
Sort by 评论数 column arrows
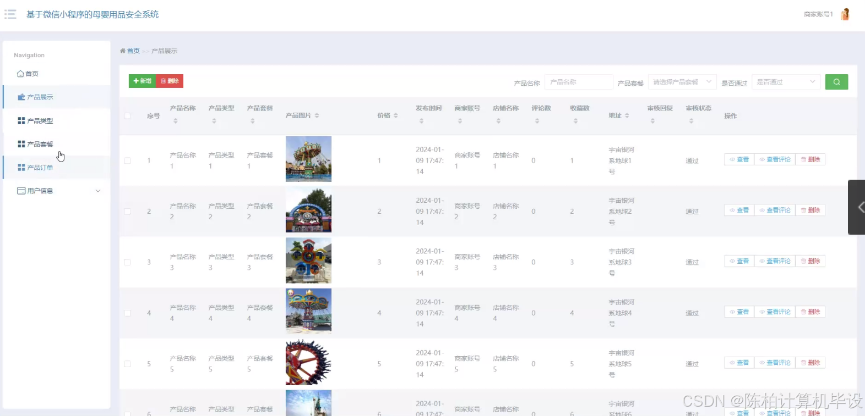537,121
